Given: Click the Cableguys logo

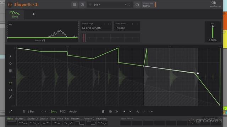Looking at the screenshot, I should (x=215, y=4).
